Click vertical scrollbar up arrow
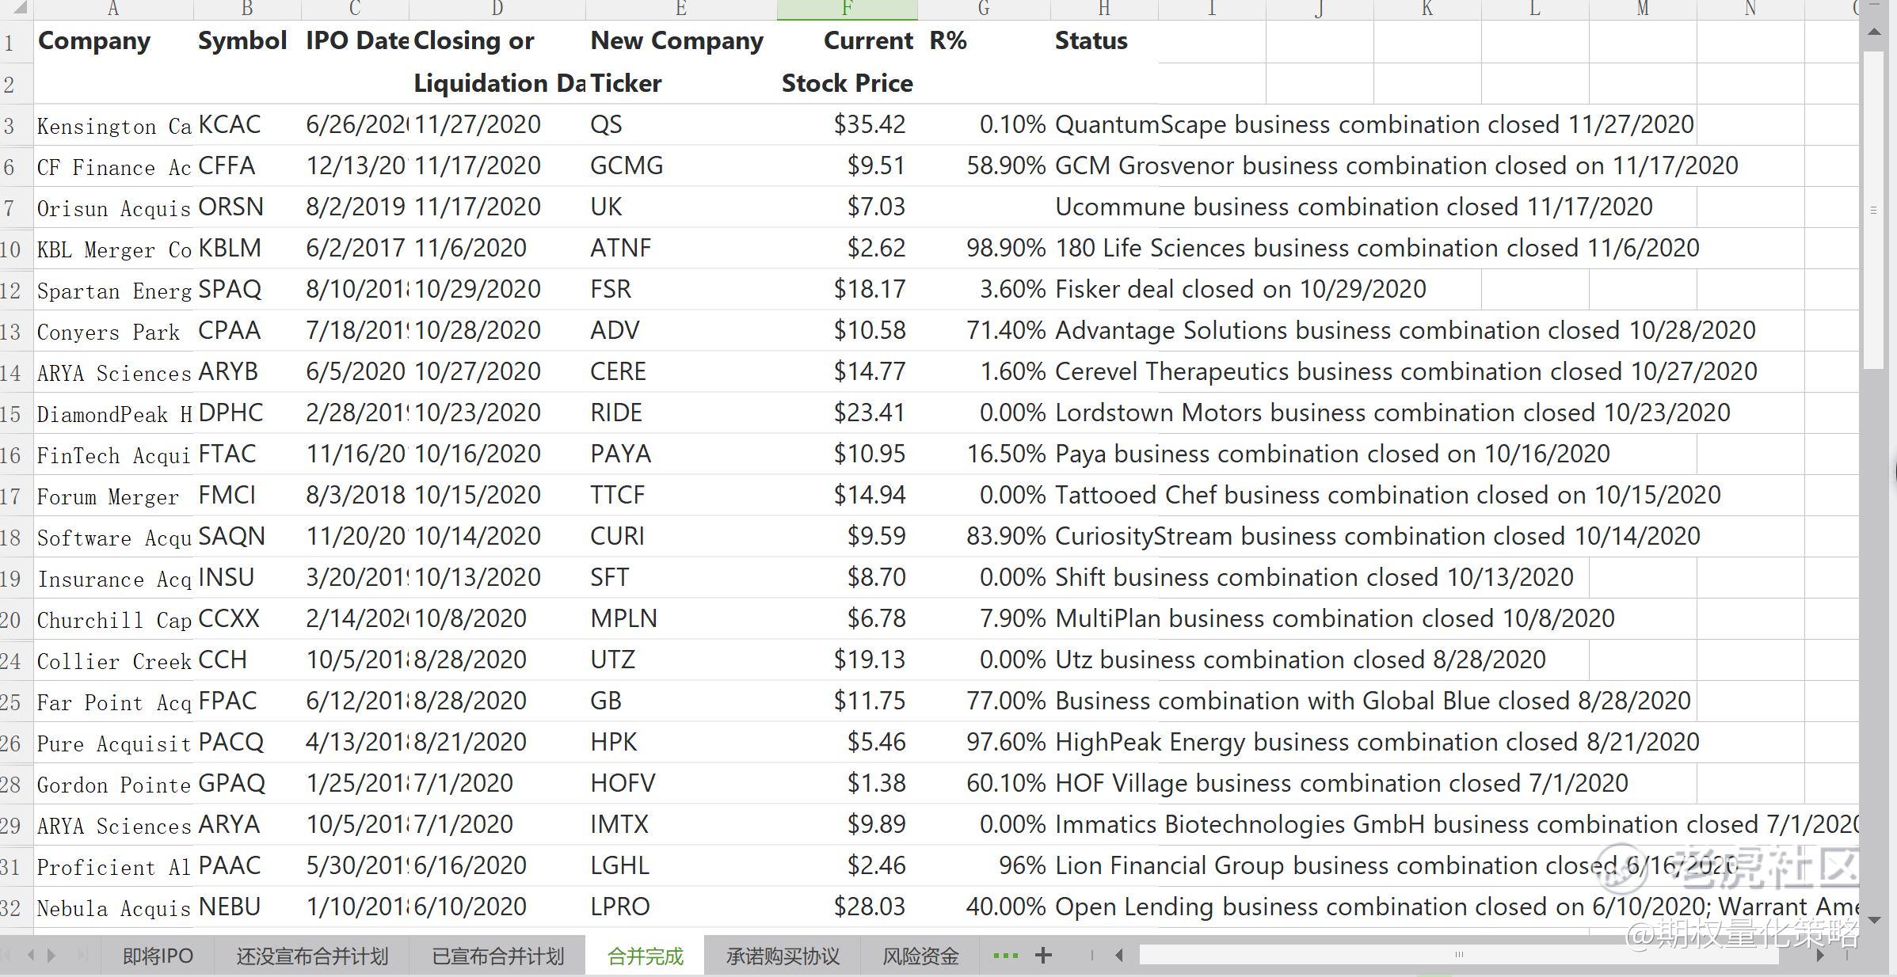 (1873, 32)
